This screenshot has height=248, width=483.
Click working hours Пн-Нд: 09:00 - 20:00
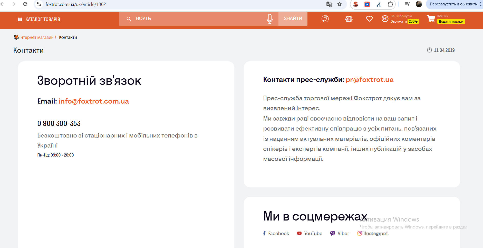tap(55, 155)
